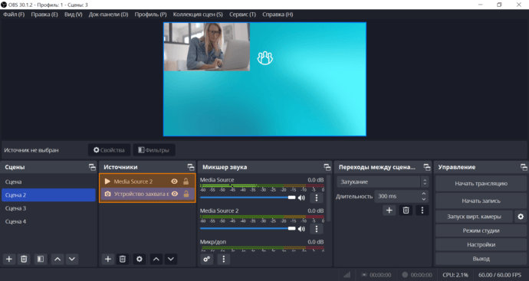This screenshot has width=529, height=281.
Task: Open the Коллекция сцен menu
Action: click(x=198, y=15)
